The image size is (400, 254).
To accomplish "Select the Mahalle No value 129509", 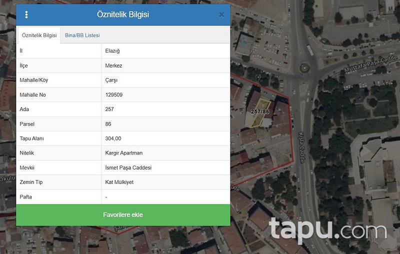I will tap(114, 94).
